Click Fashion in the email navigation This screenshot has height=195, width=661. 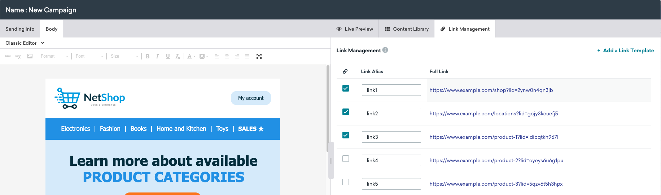110,129
